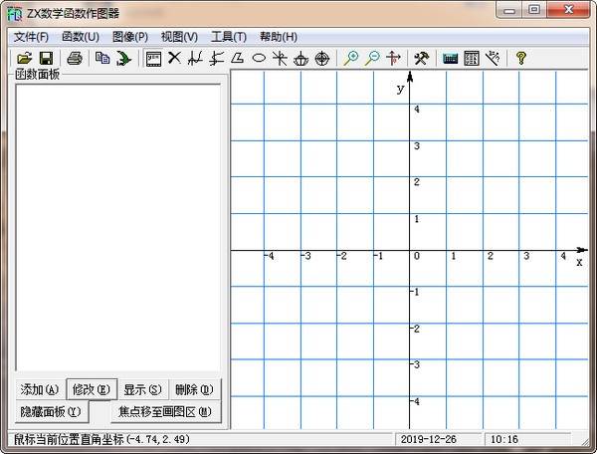The height and width of the screenshot is (454, 597).
Task: Open the calculator icon in toolbar
Action: (450, 59)
